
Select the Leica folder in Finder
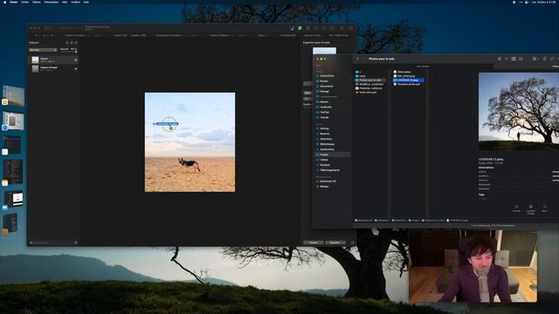[362, 76]
